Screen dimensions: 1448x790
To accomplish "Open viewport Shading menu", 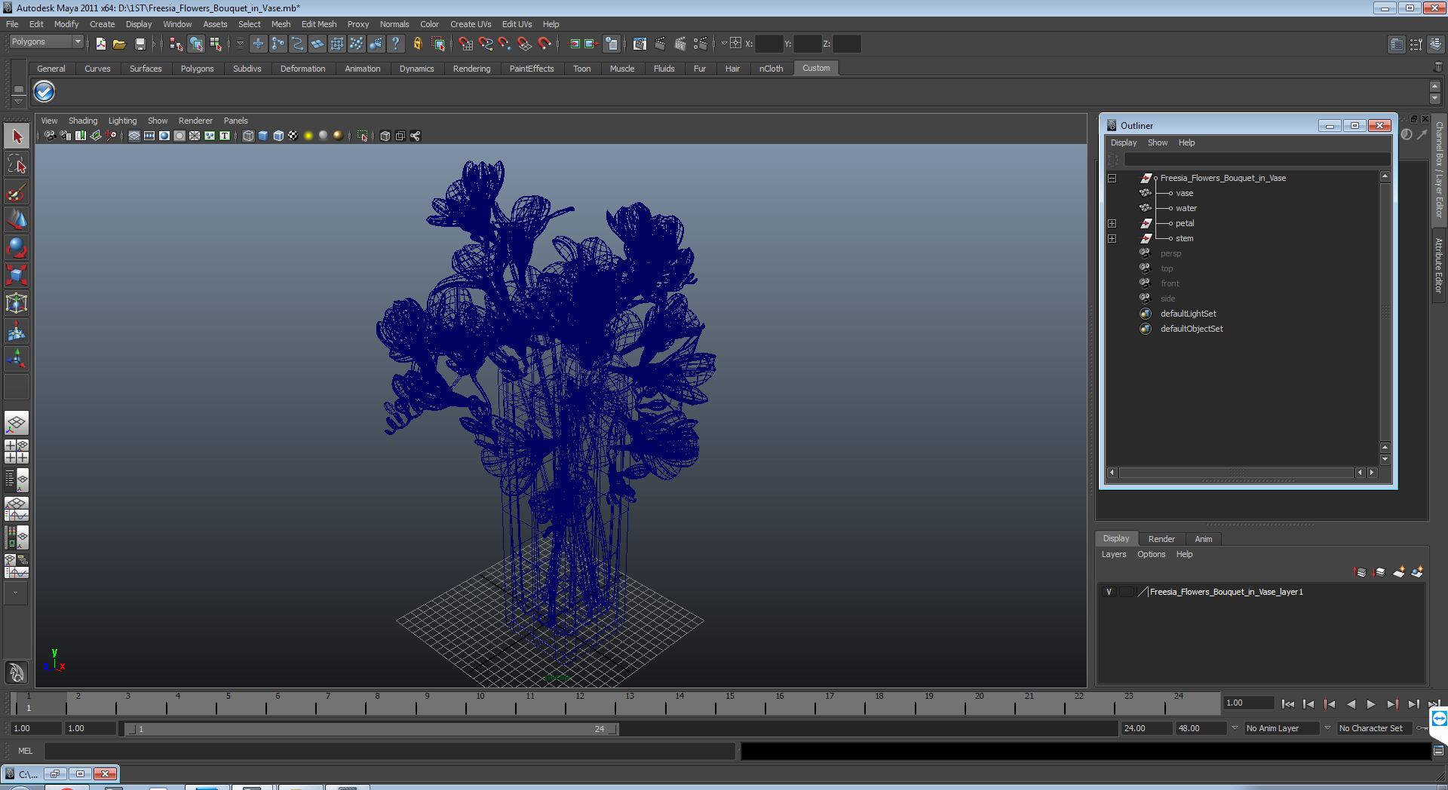I will point(83,121).
